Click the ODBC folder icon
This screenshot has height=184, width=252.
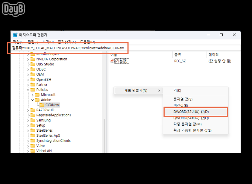(x=33, y=69)
